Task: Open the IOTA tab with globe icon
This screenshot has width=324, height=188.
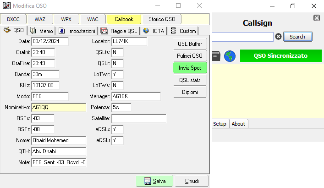Action: (x=153, y=31)
